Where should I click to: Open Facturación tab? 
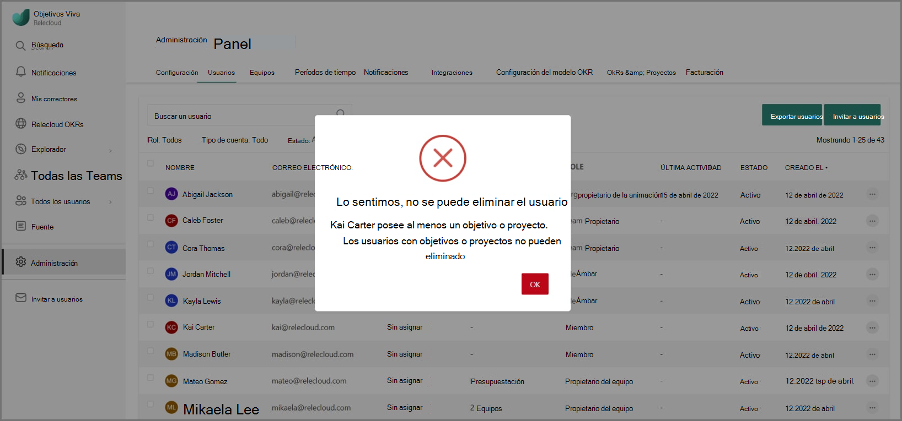(x=705, y=72)
